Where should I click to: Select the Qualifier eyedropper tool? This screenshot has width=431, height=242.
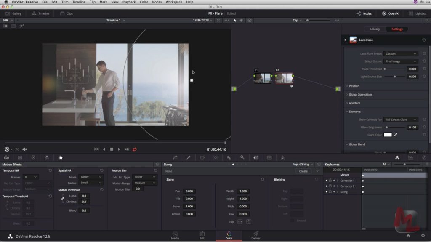coord(189,157)
